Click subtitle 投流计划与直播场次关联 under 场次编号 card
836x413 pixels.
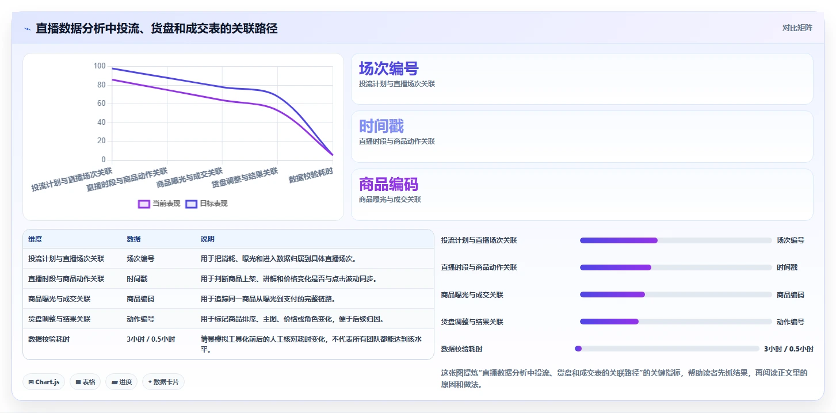[x=397, y=84]
